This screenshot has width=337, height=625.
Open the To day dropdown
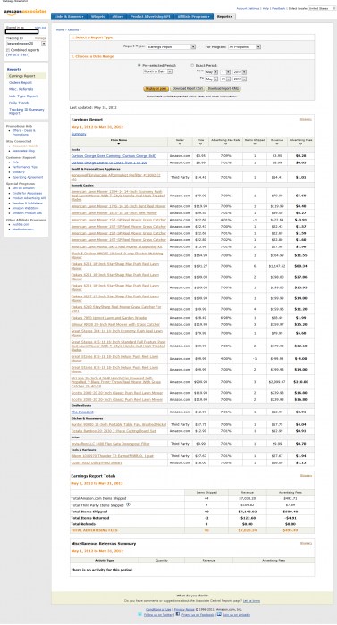[224, 79]
